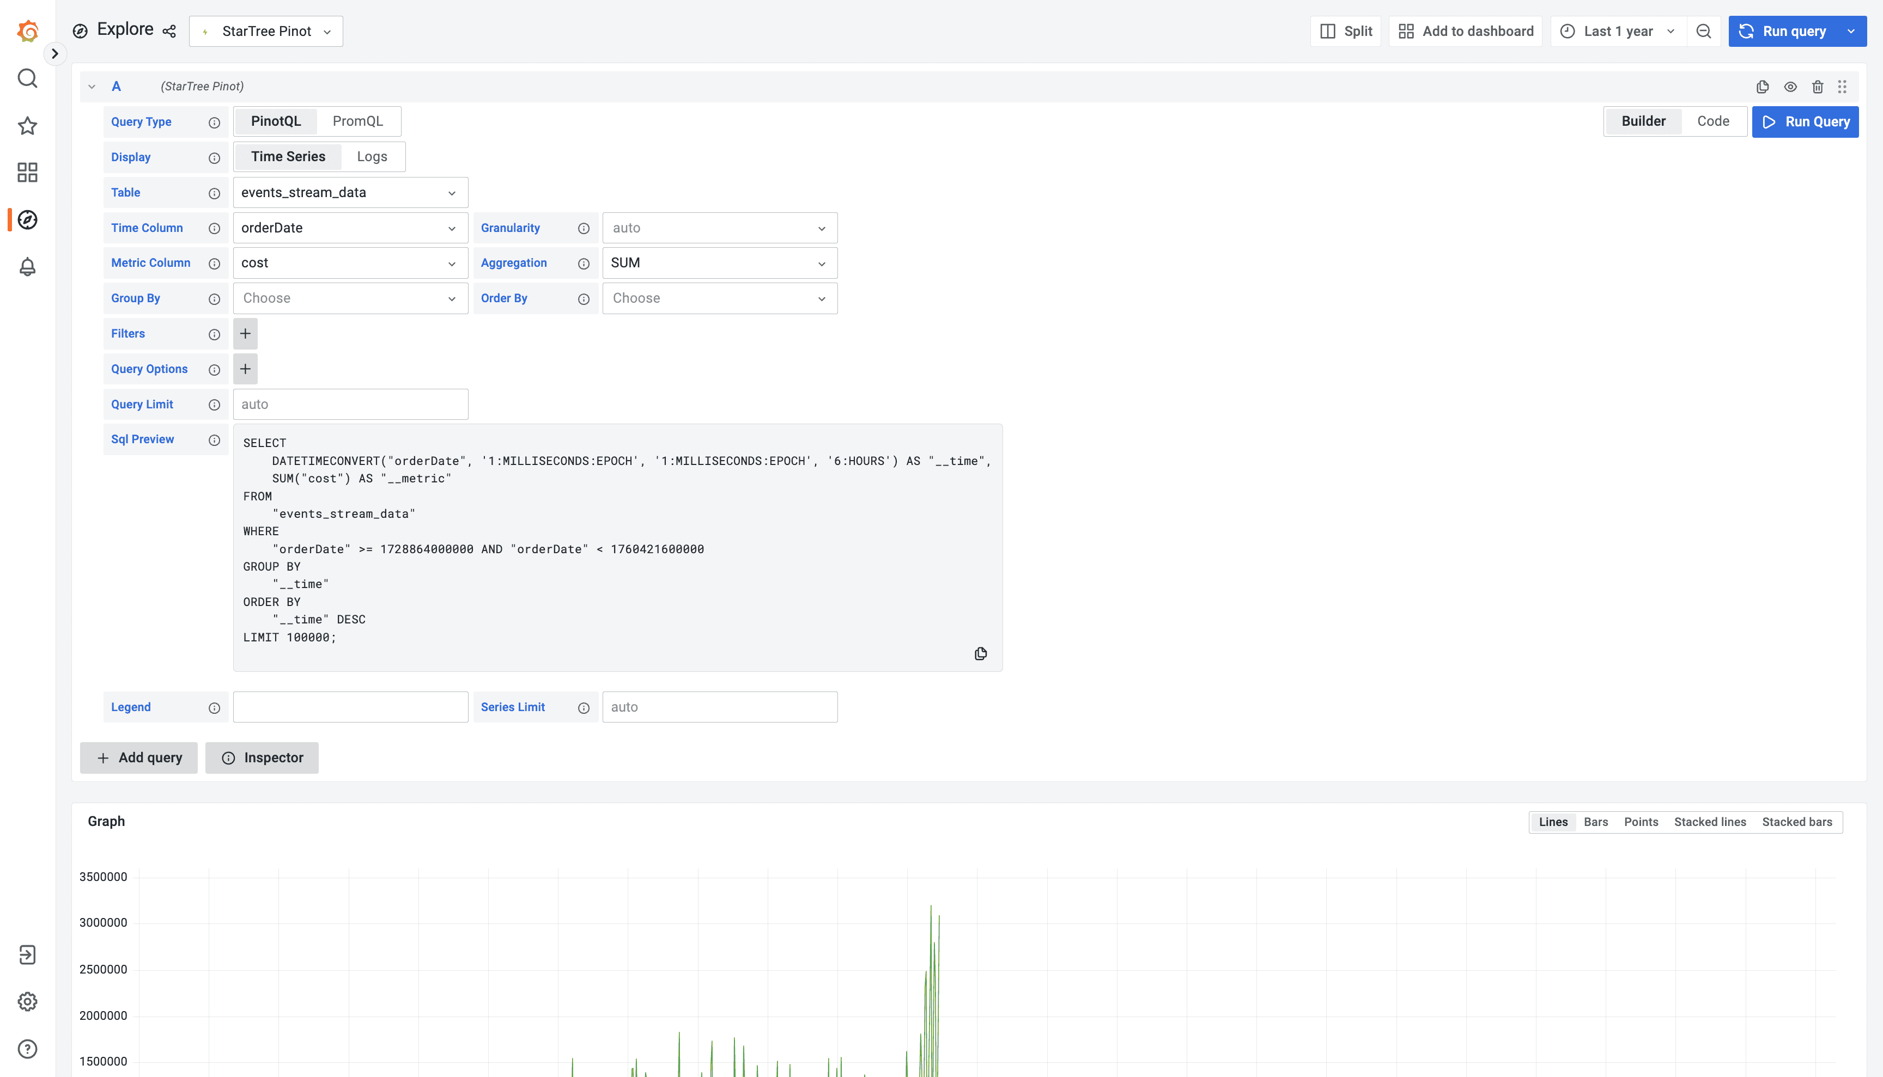Click the Granularity info icon

(x=584, y=229)
